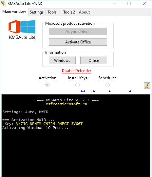Click the Windows information button
Screen dimensions: 152x177
click(x=62, y=61)
